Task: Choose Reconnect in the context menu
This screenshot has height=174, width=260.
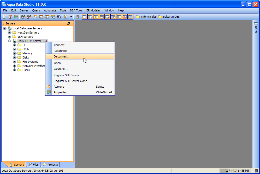Action: pyautogui.click(x=80, y=51)
